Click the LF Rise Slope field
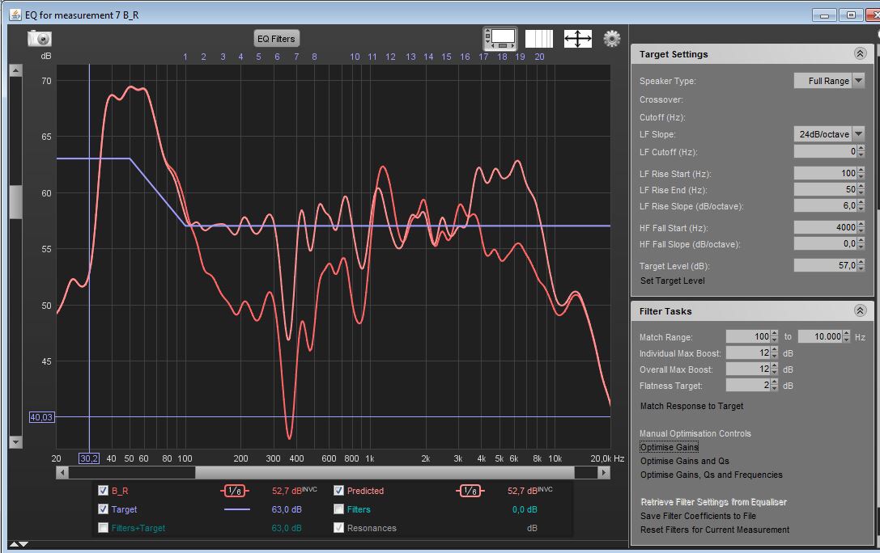Image resolution: width=880 pixels, height=553 pixels. point(825,205)
